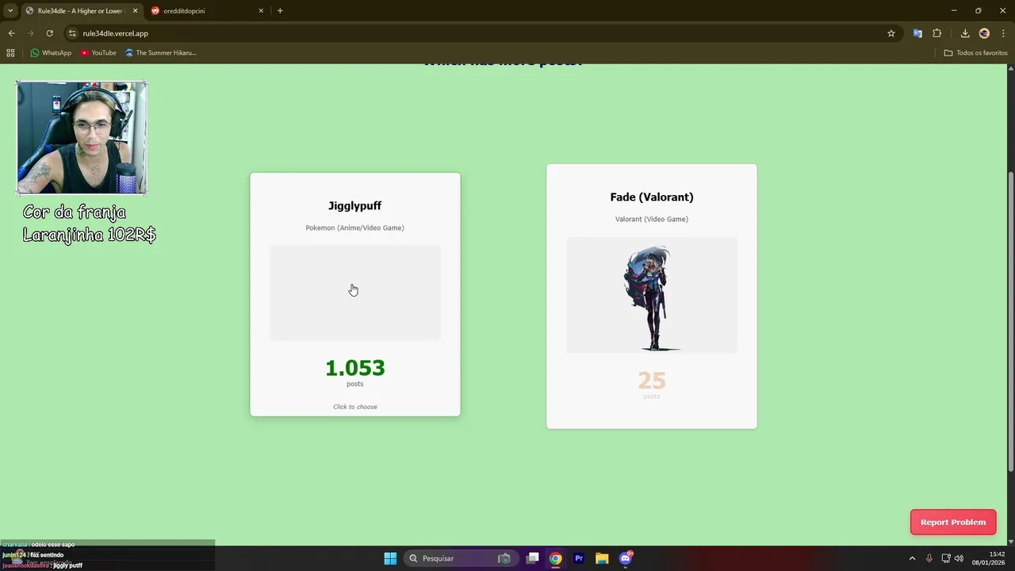
Task: Click the page vertical scrollbar
Action: (x=1010, y=321)
